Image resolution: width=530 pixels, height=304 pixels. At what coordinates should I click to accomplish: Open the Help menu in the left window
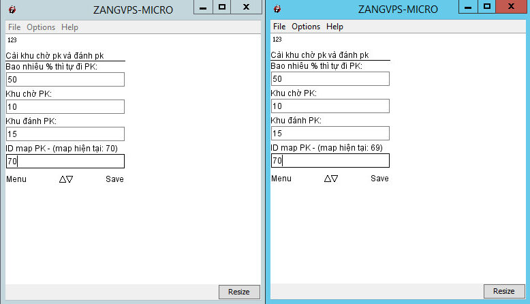[x=69, y=27]
